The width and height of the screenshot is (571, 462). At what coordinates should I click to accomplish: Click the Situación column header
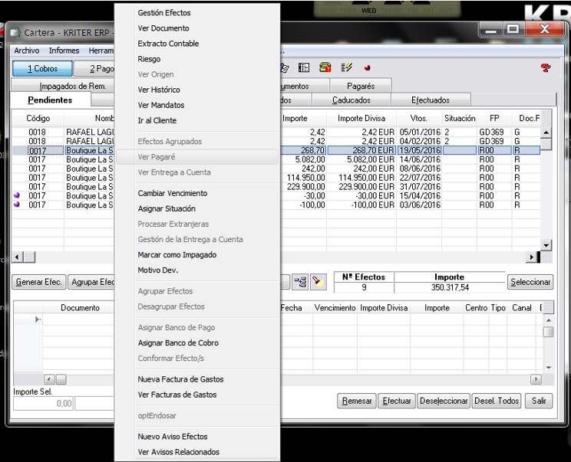coord(460,118)
